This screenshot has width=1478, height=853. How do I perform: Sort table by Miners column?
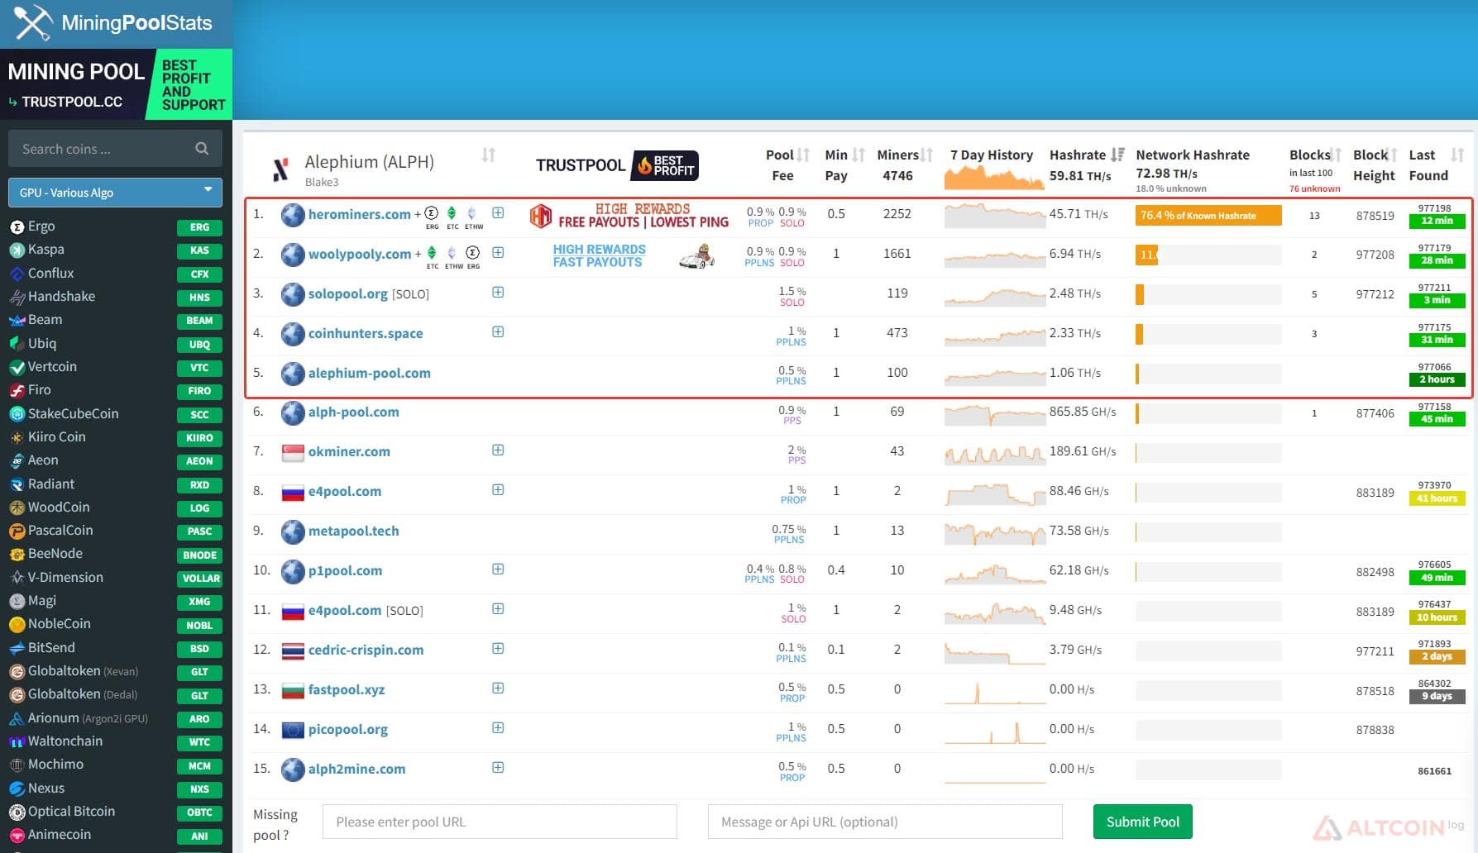pyautogui.click(x=928, y=155)
